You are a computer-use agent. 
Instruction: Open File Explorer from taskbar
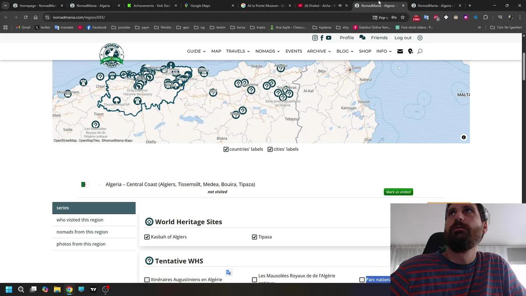click(x=57, y=289)
